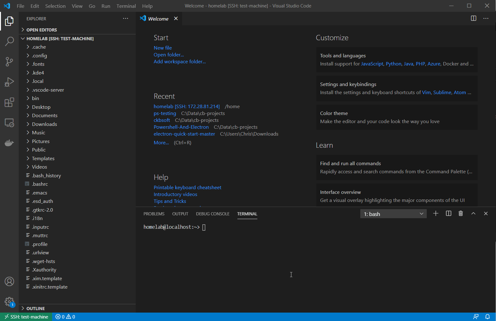Click the VS Code logo in title bar

coord(7,6)
